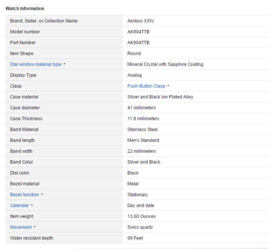Select the Swiss quartz movement value
The width and height of the screenshot is (269, 249).
[x=140, y=227]
